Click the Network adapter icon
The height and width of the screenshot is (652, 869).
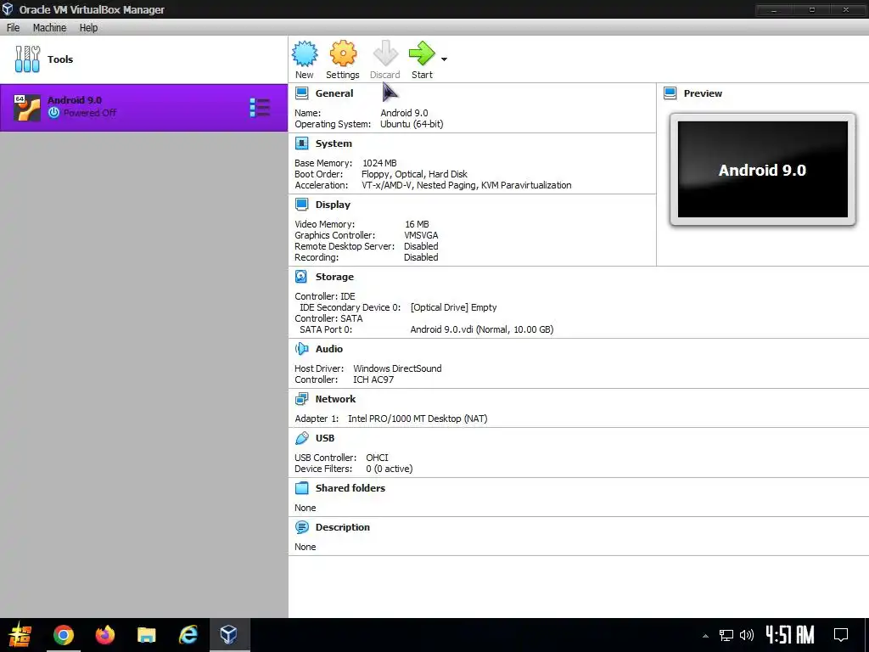click(x=301, y=399)
